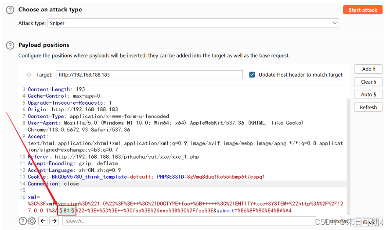Click the Start attack button
Viewport: 390px width, 230px height.
(x=363, y=10)
